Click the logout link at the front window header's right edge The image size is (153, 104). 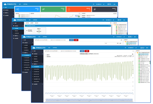coord(147,48)
